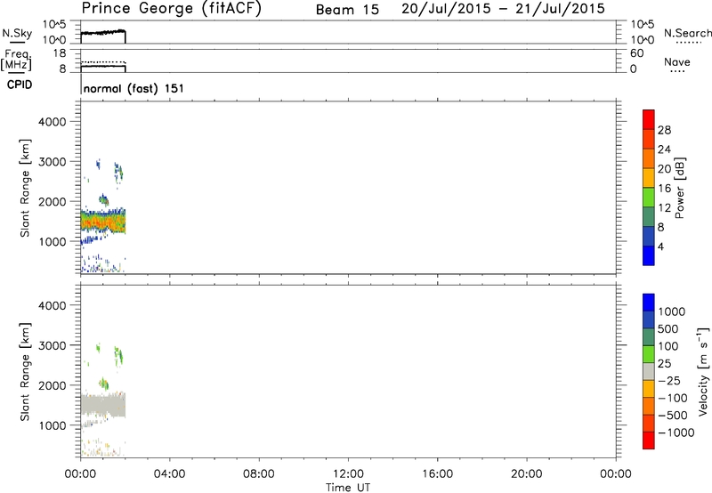Click the "500" label on Velocity color bar

pyautogui.click(x=667, y=329)
